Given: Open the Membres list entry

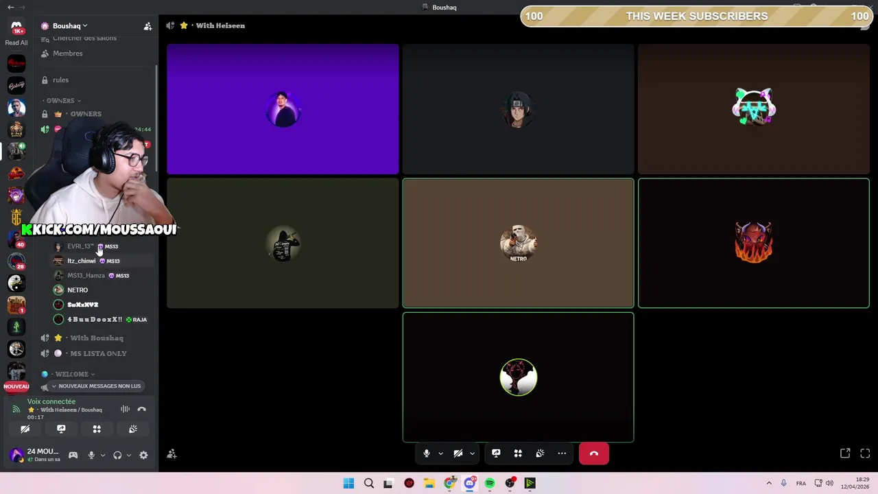Looking at the screenshot, I should point(67,54).
